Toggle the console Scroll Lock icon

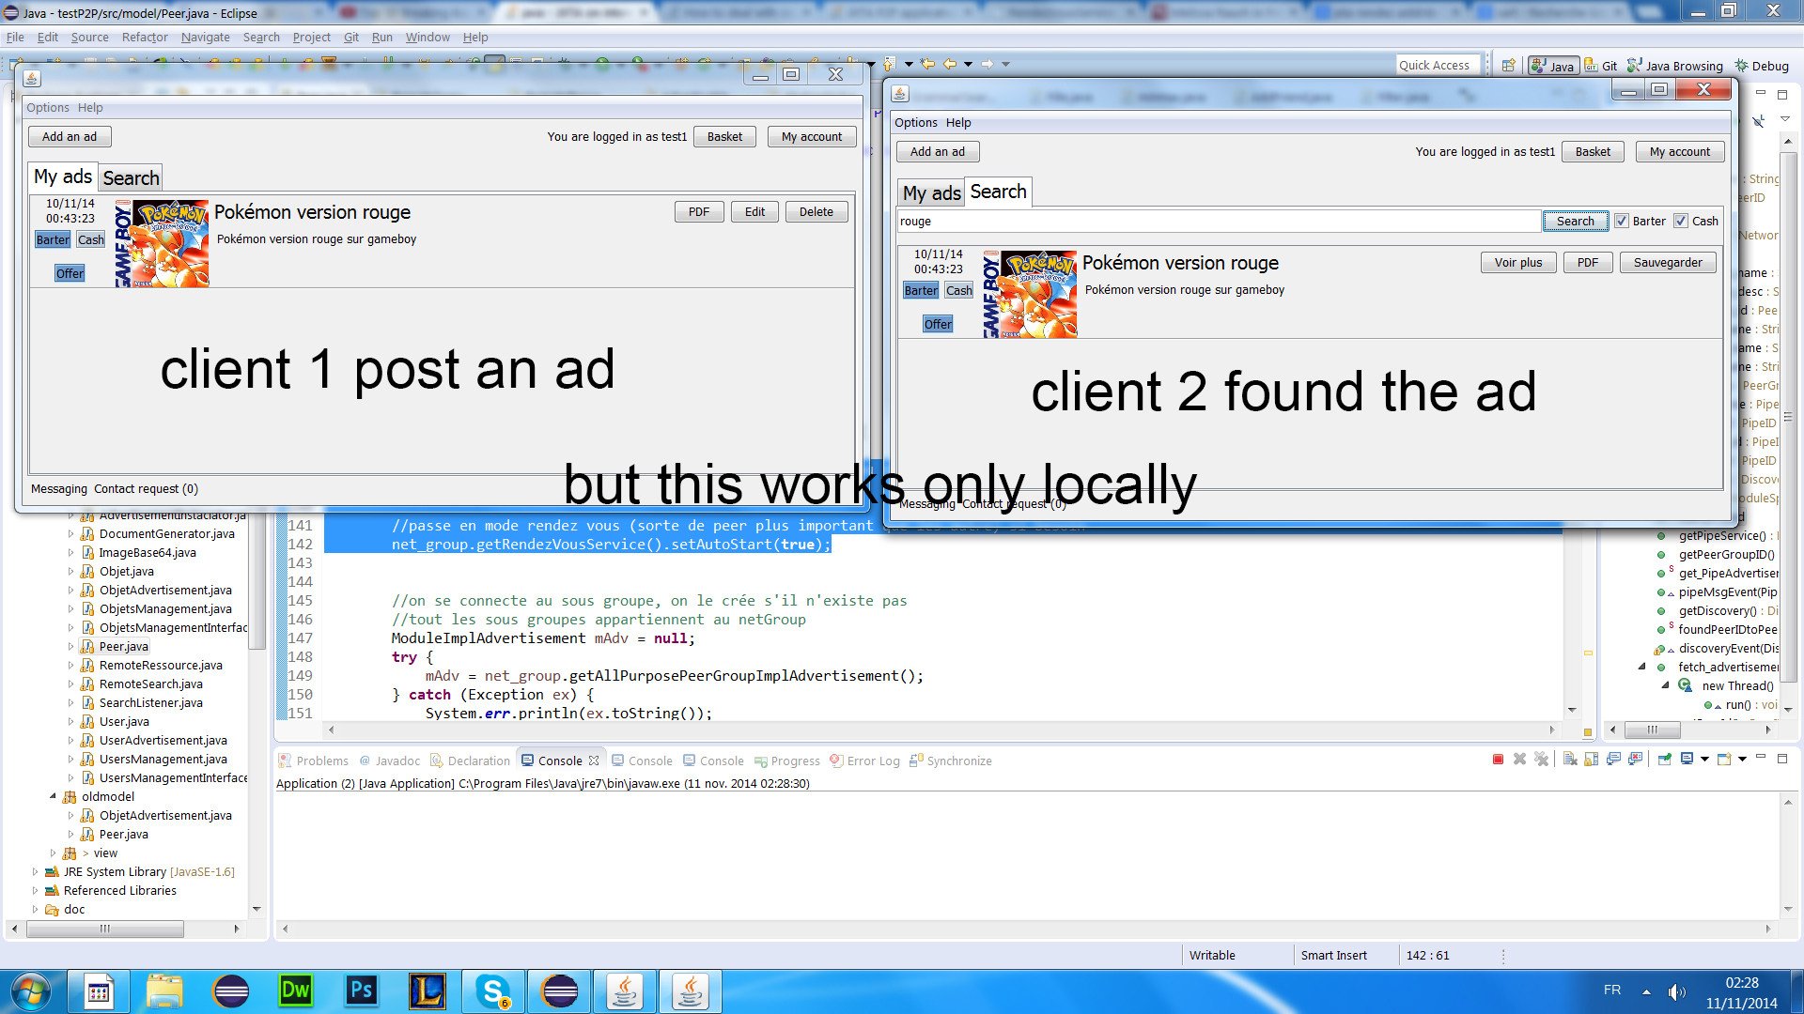tap(1592, 760)
